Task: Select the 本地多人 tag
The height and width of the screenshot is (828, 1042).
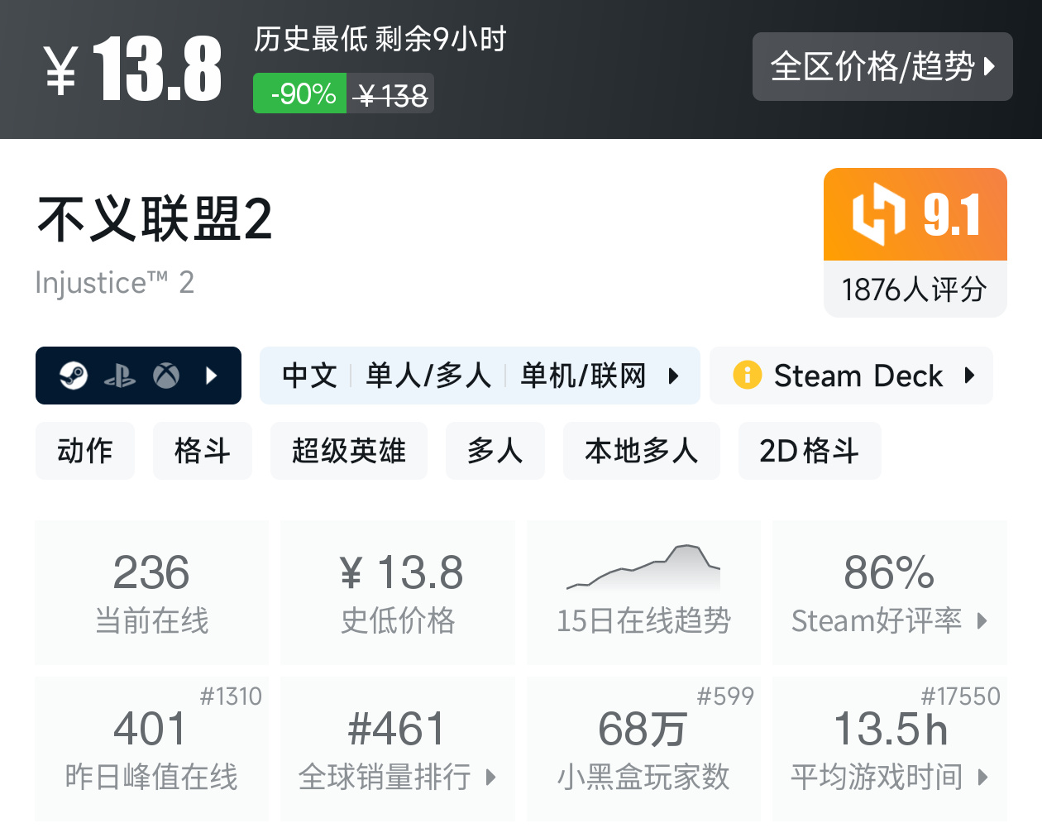Action: coord(642,451)
